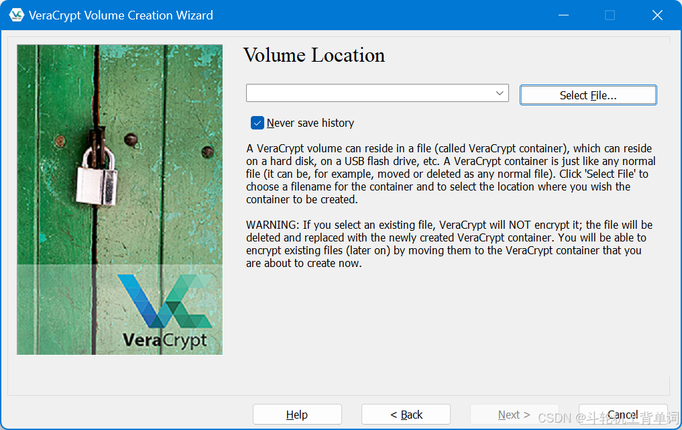682x430 pixels.
Task: Toggle the Never save history checkbox
Action: tap(258, 123)
